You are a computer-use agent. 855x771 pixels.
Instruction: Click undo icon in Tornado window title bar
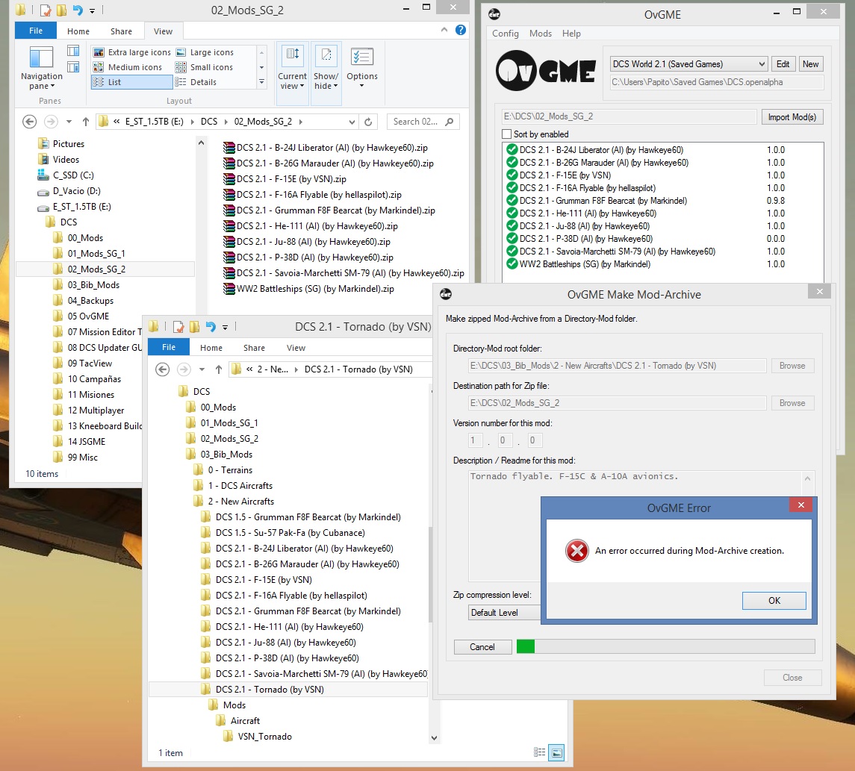[211, 326]
